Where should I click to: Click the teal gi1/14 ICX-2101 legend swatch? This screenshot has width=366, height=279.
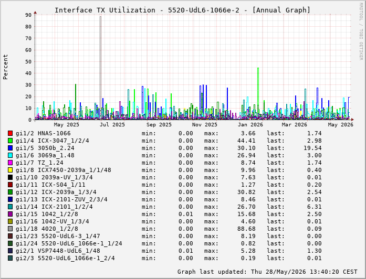click(10, 207)
